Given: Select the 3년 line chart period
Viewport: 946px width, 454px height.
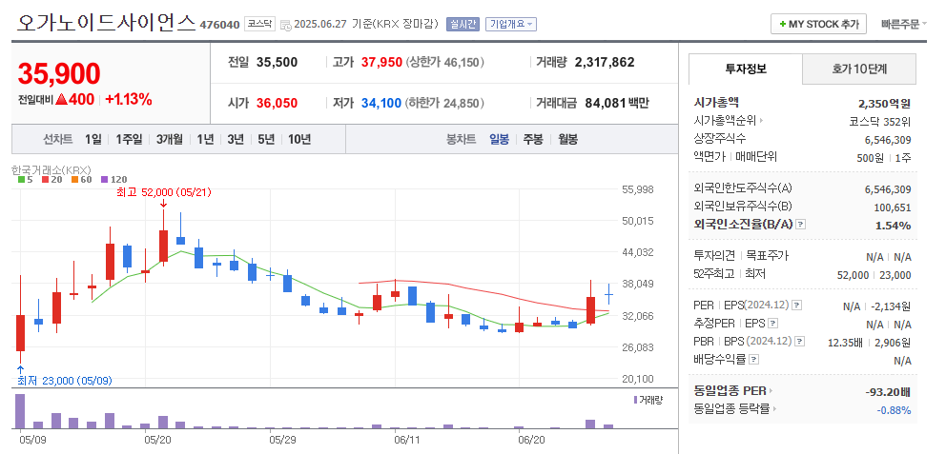Looking at the screenshot, I should (x=236, y=140).
